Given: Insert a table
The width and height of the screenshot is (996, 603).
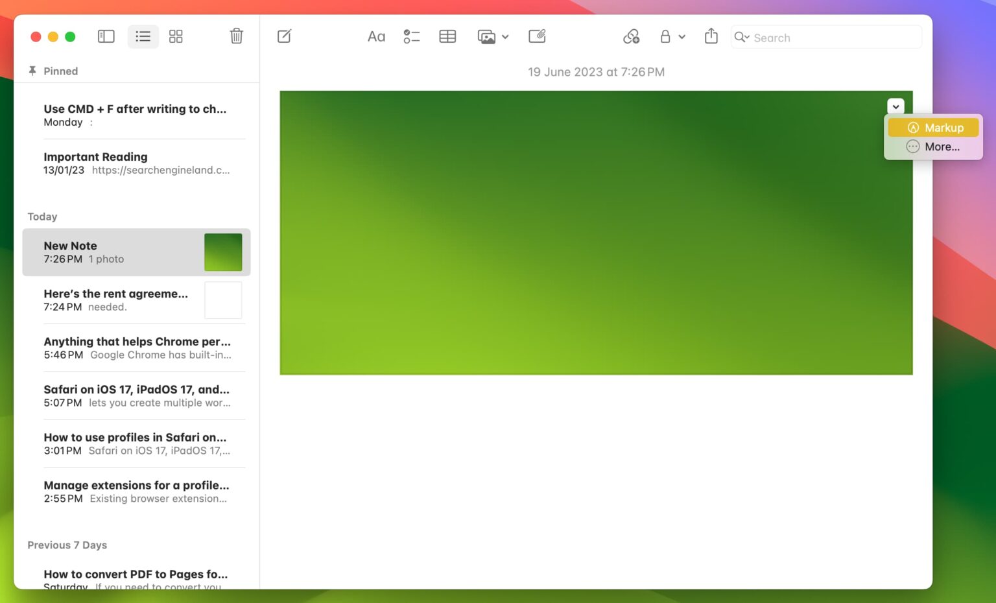Looking at the screenshot, I should (x=447, y=36).
